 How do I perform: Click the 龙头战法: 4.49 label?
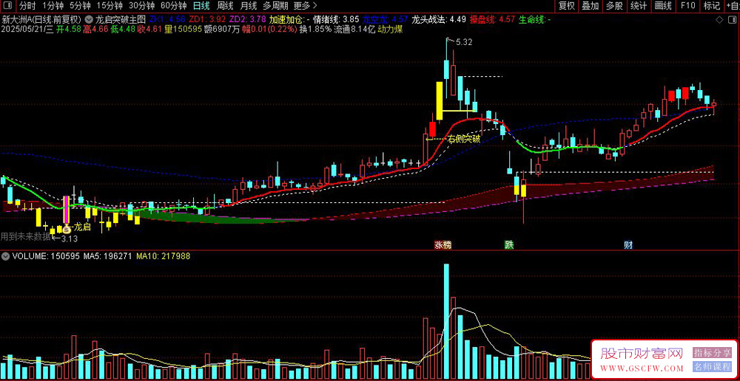click(x=439, y=20)
